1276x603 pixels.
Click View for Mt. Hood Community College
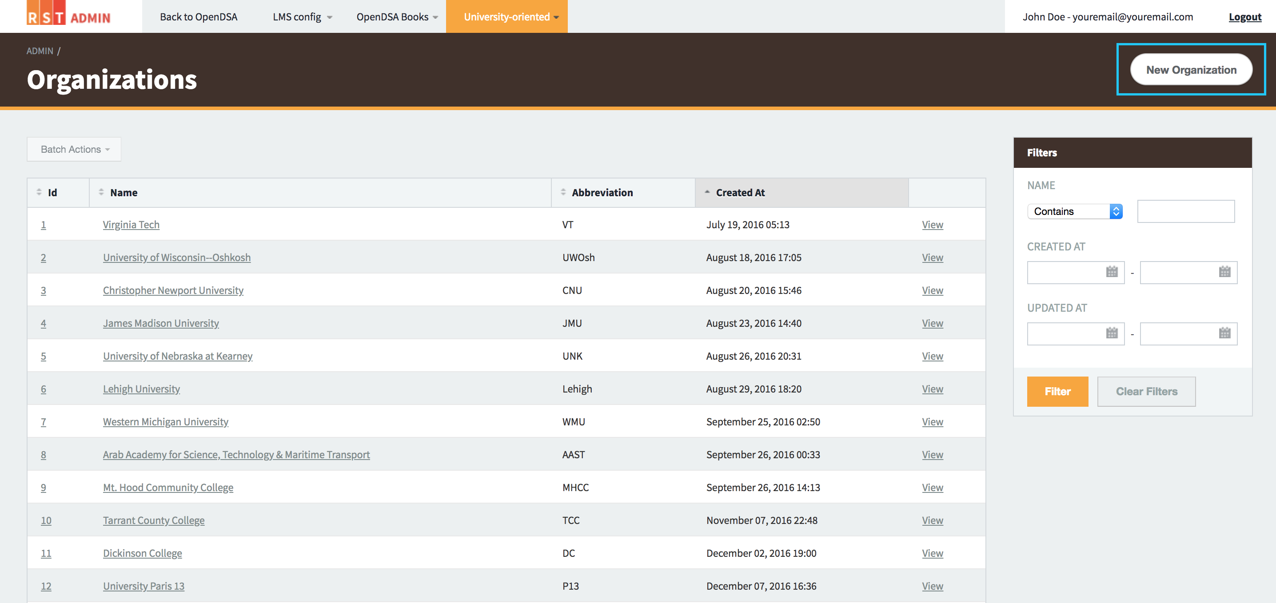coord(932,488)
